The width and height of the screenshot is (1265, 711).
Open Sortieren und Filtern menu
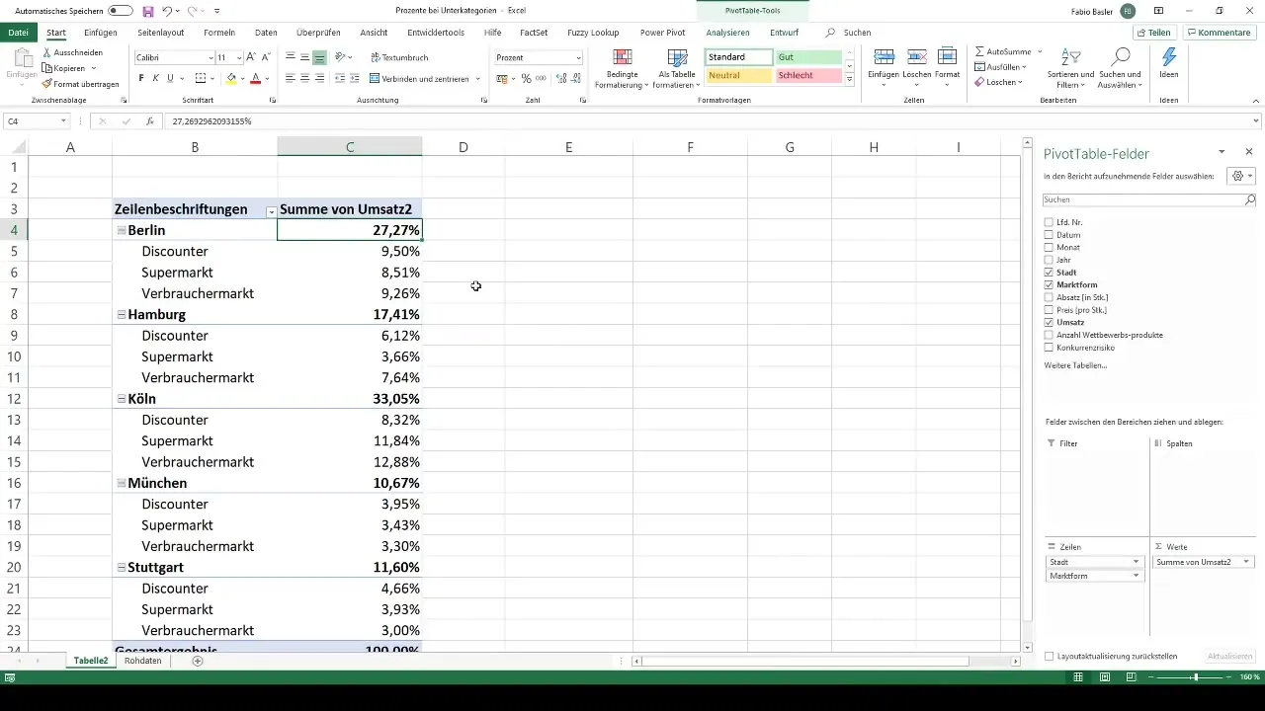(x=1070, y=68)
